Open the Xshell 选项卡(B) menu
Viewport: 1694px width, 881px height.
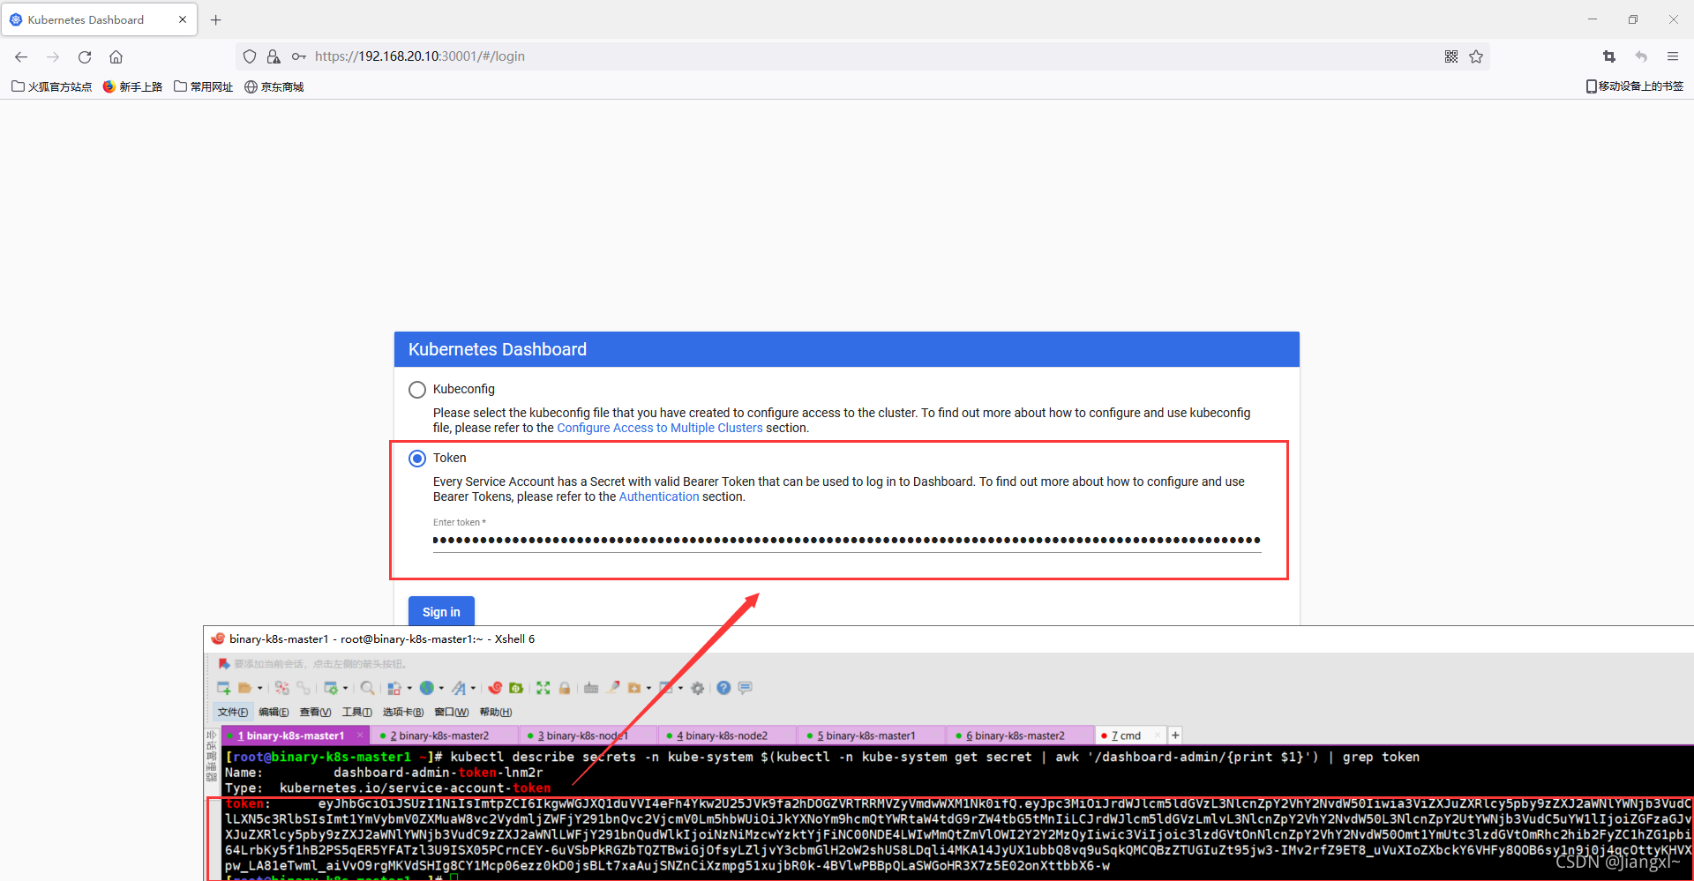click(x=403, y=712)
